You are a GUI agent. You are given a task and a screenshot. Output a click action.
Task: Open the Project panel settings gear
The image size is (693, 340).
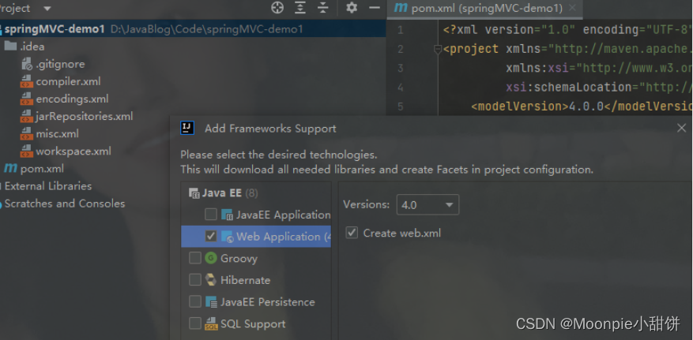click(x=352, y=8)
